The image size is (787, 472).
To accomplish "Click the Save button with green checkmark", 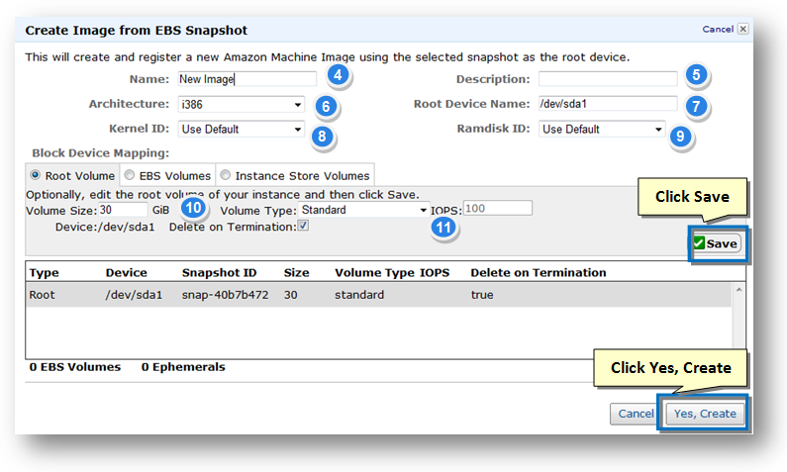I will (717, 243).
